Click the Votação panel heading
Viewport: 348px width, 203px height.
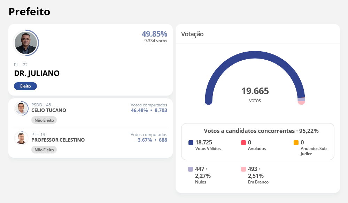(x=192, y=34)
